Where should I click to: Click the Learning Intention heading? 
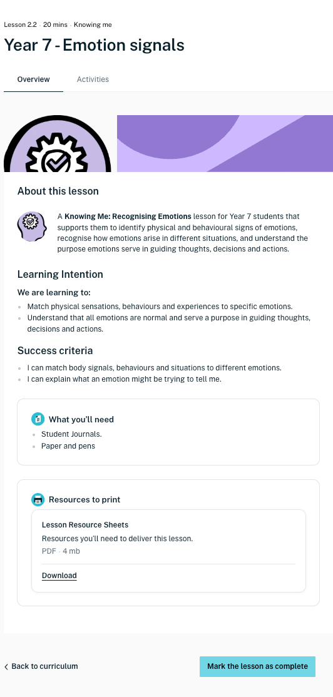pos(60,274)
